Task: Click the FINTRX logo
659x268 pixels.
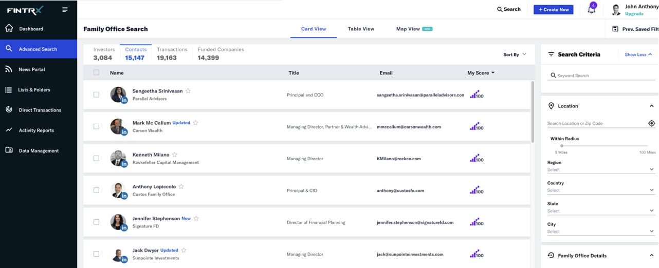Action: pos(24,10)
